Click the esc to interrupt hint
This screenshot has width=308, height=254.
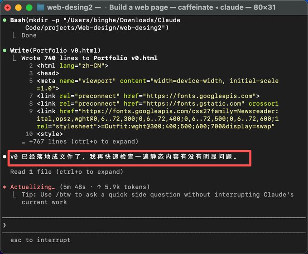pyautogui.click(x=40, y=240)
